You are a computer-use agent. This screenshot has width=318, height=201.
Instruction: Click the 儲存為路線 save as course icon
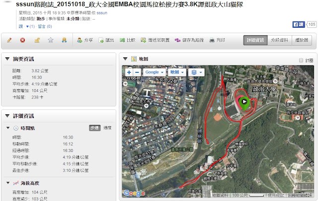click(x=177, y=40)
